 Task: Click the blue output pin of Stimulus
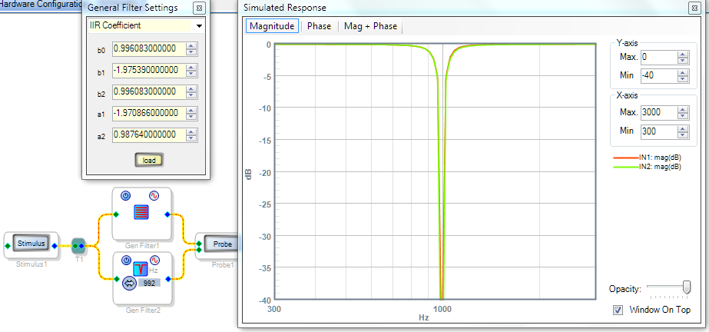[55, 246]
